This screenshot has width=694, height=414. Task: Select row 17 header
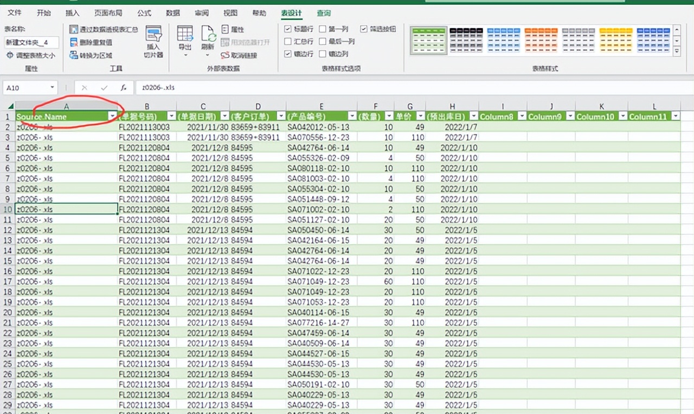pos(8,281)
